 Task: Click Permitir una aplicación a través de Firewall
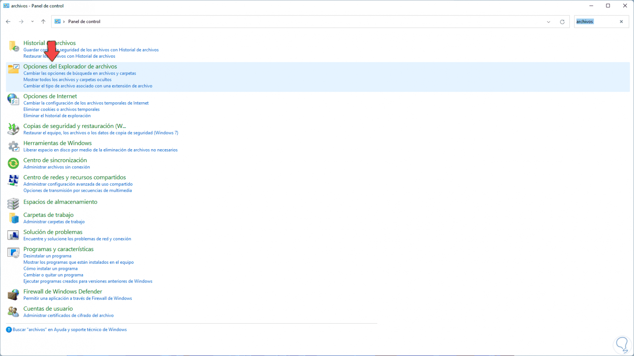78,298
